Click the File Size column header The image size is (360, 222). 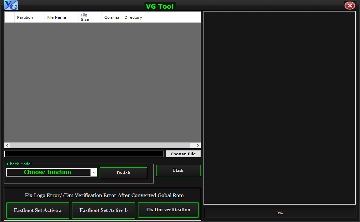(x=85, y=17)
